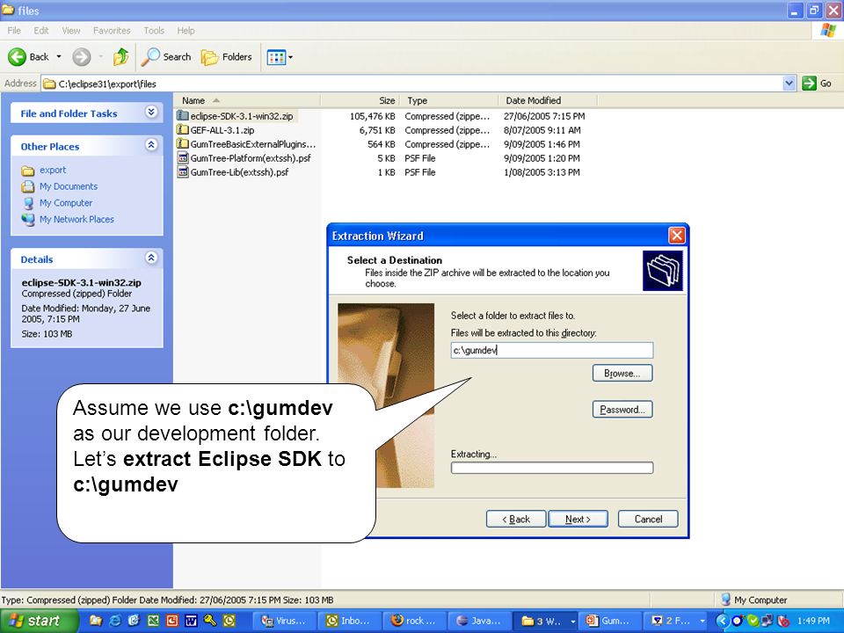
Task: Open the Firefox 'rock' taskbar button
Action: pos(413,621)
